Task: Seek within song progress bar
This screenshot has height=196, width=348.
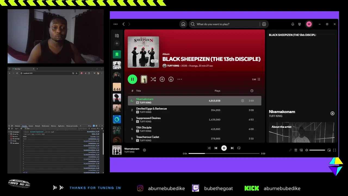Action: [224, 154]
